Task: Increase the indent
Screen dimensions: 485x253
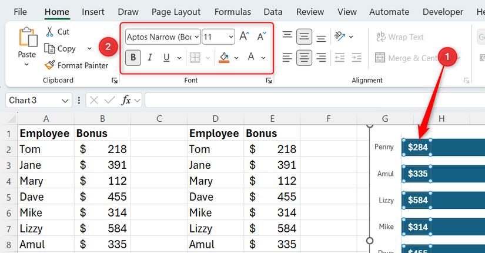Action: tap(356, 58)
